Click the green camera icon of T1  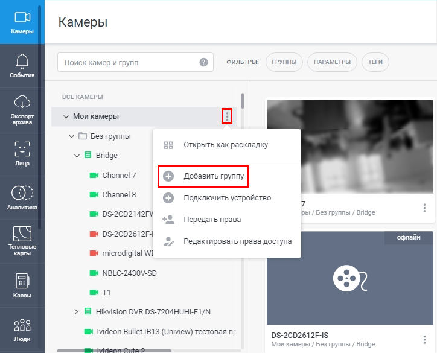pyautogui.click(x=94, y=292)
